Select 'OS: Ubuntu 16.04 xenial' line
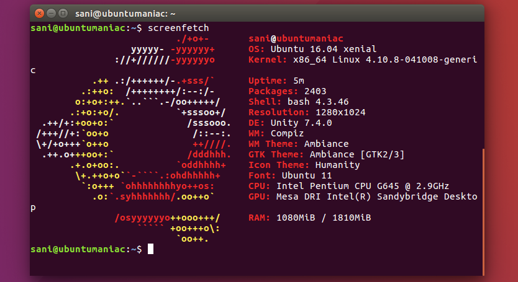The width and height of the screenshot is (518, 282). 312,49
